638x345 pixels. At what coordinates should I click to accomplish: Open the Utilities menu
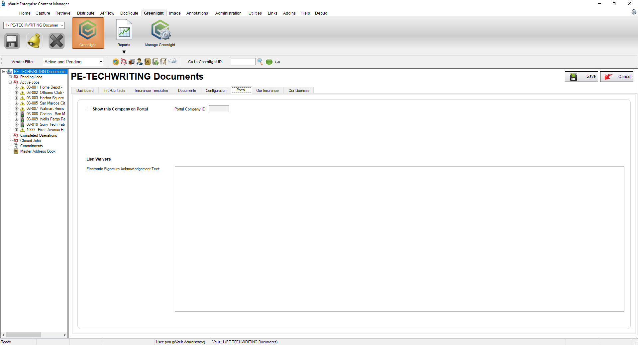coord(255,13)
